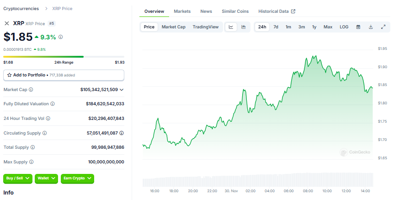Open the calendar date range picker
394x200 pixels.
point(358,27)
